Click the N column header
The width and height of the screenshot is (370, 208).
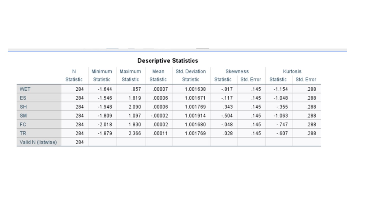(74, 71)
